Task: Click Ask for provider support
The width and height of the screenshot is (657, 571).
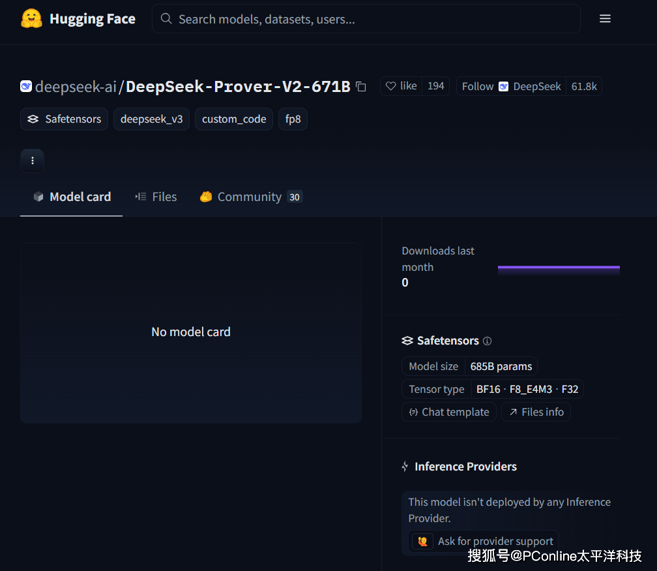Action: click(x=482, y=541)
